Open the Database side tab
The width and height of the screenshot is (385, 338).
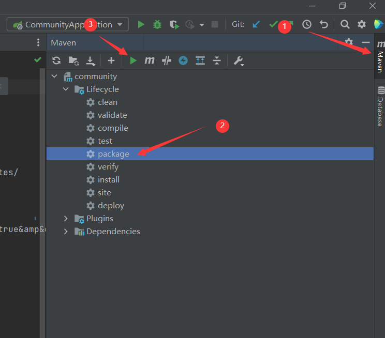click(x=380, y=107)
